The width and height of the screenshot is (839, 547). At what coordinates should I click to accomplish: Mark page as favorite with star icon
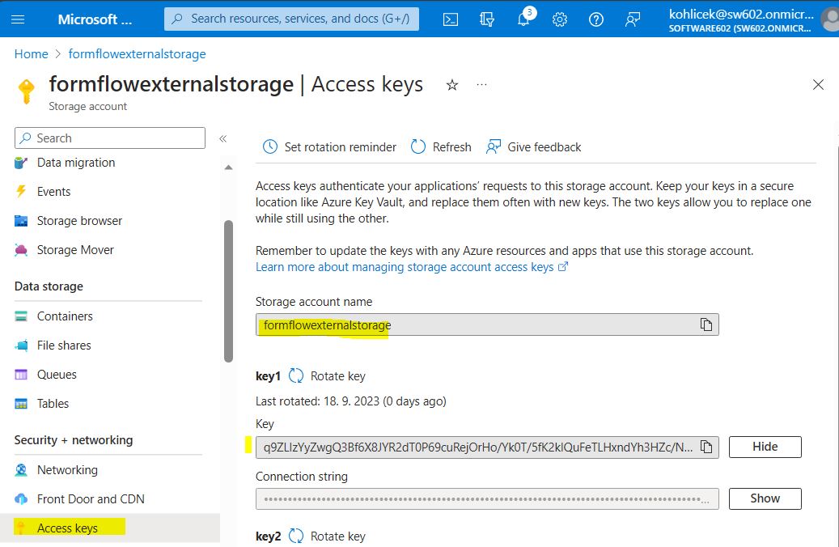452,85
